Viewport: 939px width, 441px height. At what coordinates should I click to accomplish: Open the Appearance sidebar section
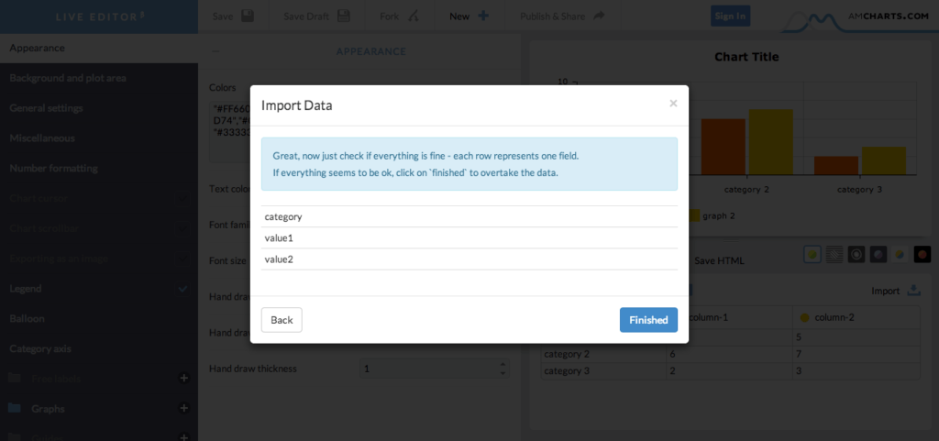click(99, 48)
